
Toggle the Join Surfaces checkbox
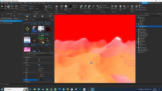pyautogui.click(x=20, y=10)
